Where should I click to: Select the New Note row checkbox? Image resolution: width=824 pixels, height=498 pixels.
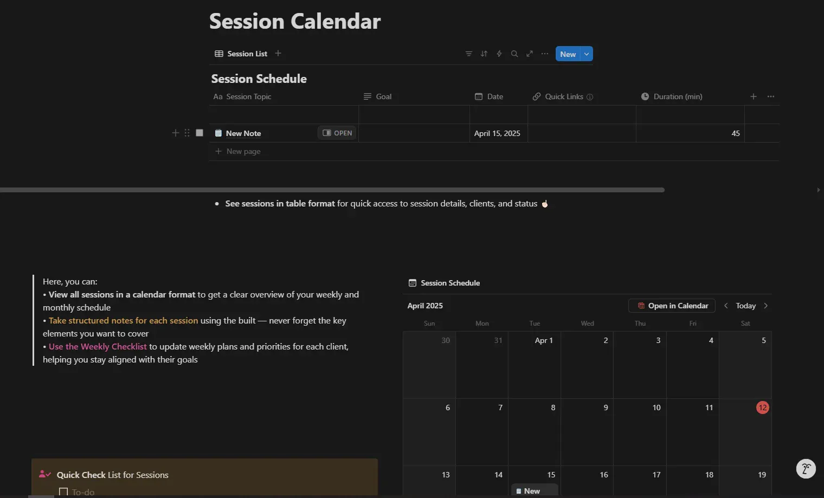199,133
